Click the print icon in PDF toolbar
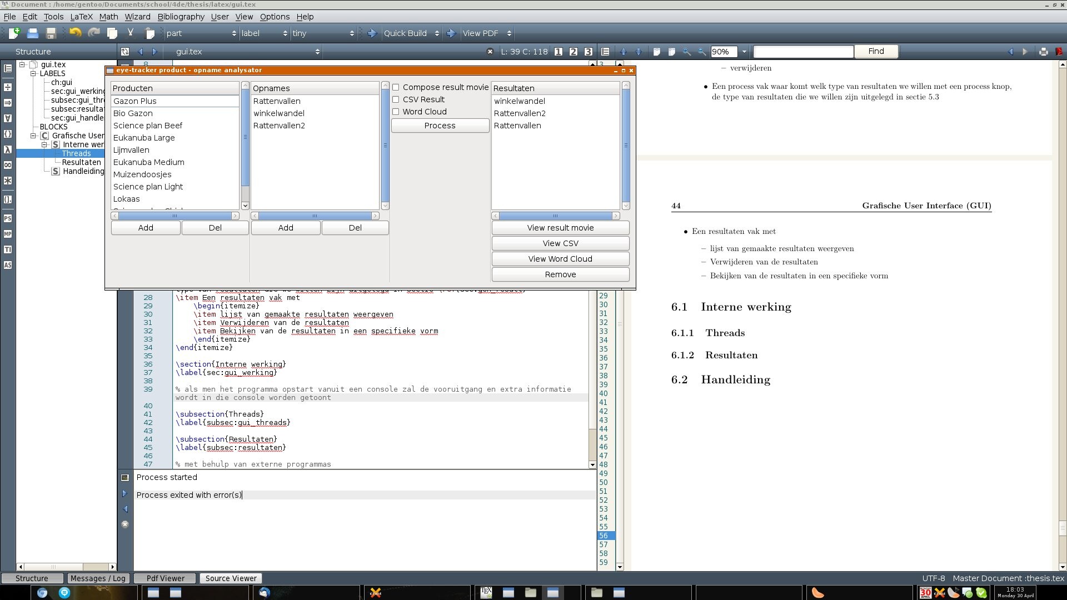This screenshot has height=600, width=1067. coord(1043,52)
